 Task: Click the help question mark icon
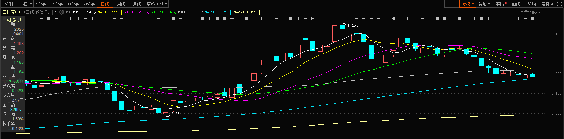coord(55,12)
